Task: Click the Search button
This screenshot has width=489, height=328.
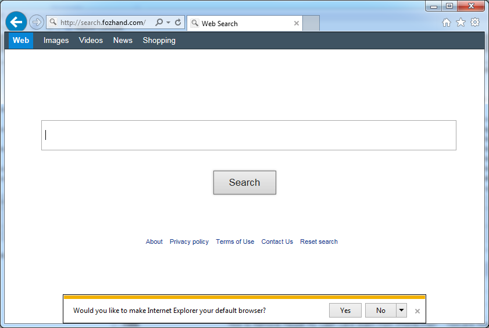Action: [x=244, y=182]
